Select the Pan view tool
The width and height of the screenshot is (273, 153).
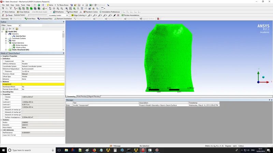coord(54,8)
